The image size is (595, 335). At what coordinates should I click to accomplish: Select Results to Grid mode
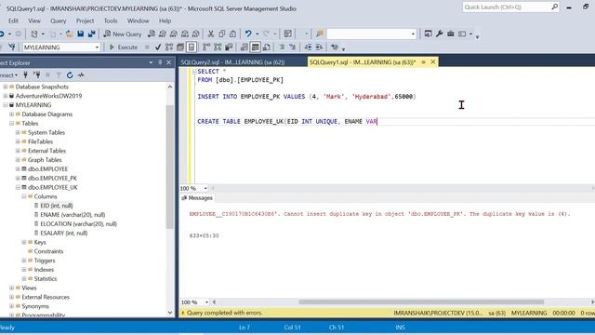coord(256,47)
